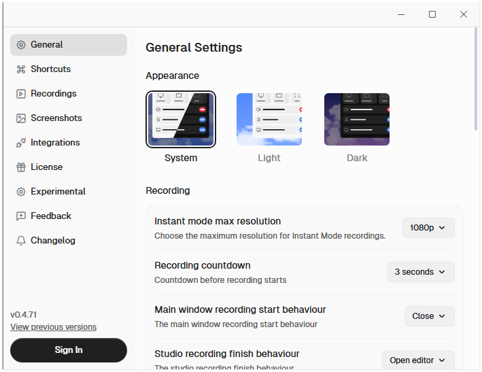Screen dimensions: 482x372
Task: Switch to the Shortcuts settings page
Action: [x=50, y=69]
